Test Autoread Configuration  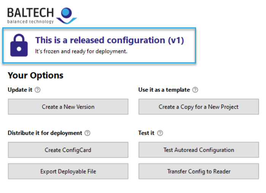199,150
